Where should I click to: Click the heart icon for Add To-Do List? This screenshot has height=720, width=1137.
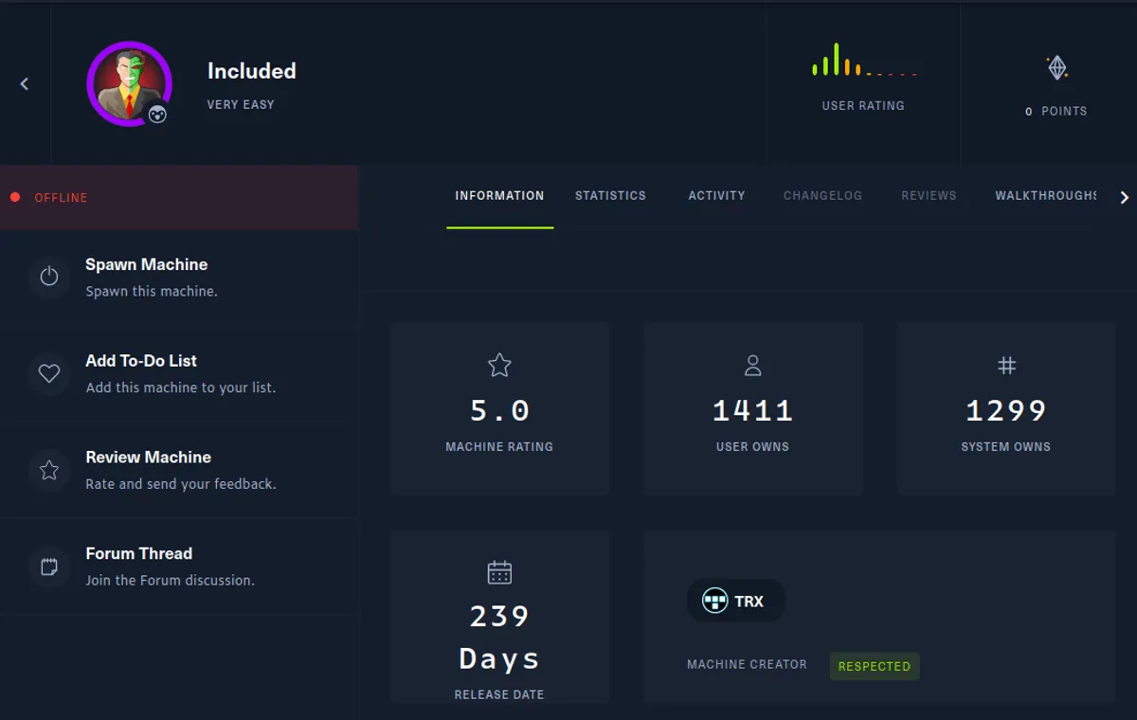click(x=49, y=373)
